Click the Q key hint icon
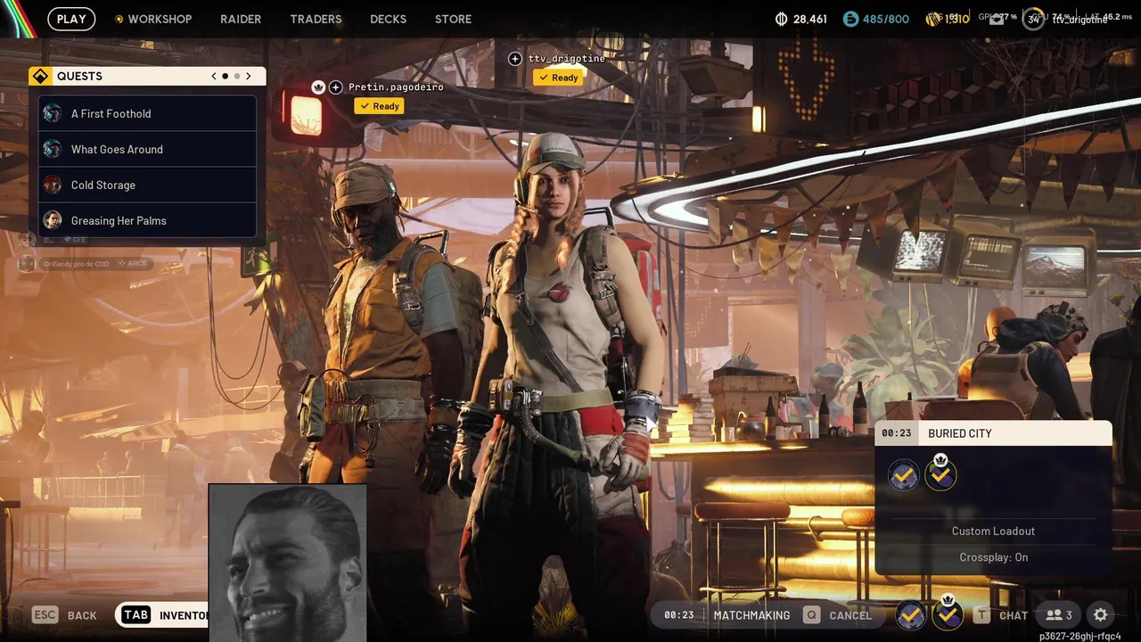 811,614
